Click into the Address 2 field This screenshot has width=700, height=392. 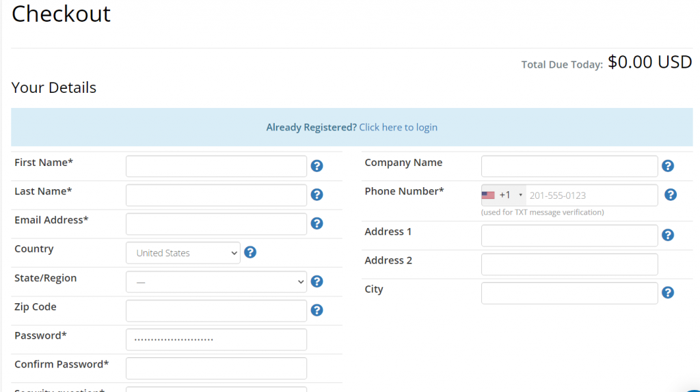click(x=569, y=264)
